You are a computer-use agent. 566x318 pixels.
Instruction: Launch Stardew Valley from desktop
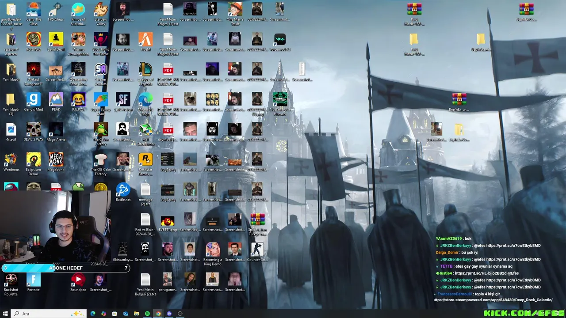point(101,13)
